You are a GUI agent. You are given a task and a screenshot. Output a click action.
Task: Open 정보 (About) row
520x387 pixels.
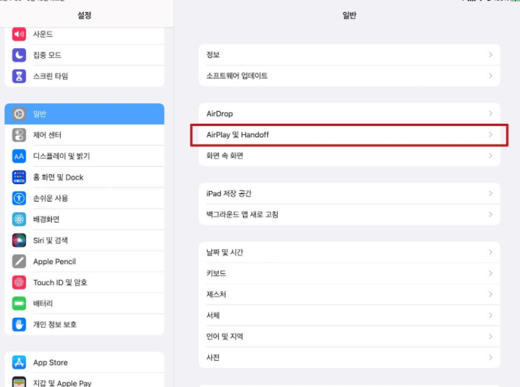(349, 54)
